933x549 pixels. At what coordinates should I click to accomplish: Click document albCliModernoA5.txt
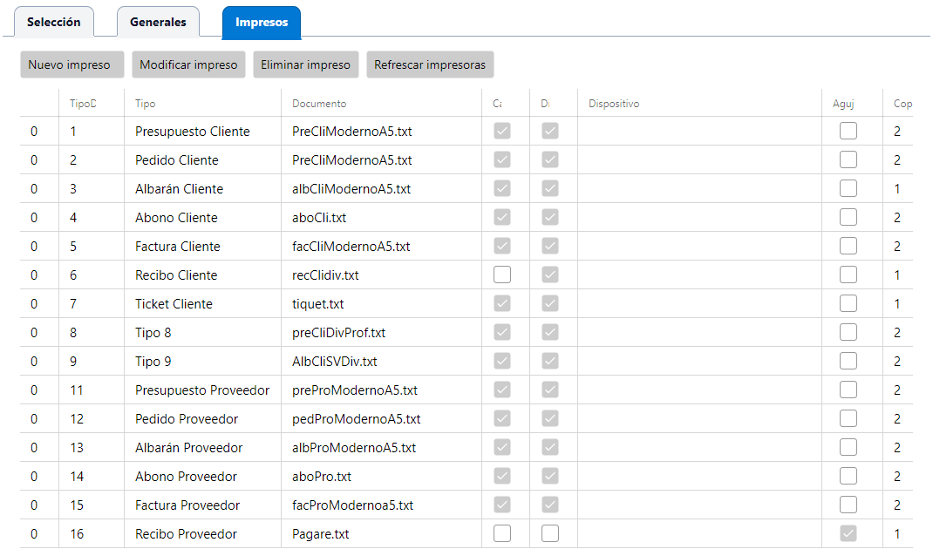click(351, 188)
